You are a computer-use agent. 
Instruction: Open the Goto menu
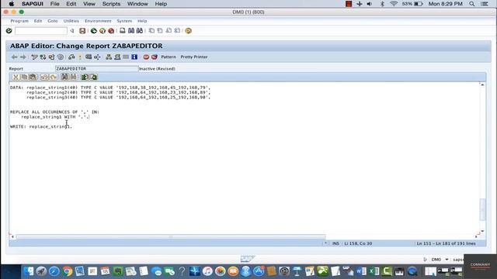click(x=53, y=21)
